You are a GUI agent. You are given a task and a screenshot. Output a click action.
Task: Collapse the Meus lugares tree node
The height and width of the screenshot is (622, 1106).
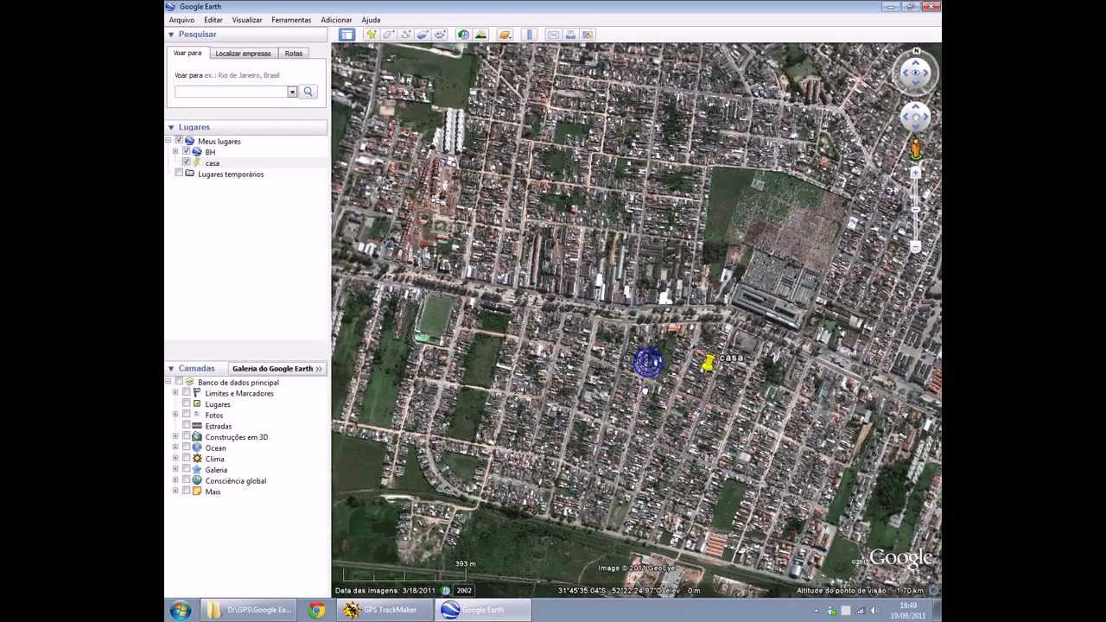(x=169, y=141)
